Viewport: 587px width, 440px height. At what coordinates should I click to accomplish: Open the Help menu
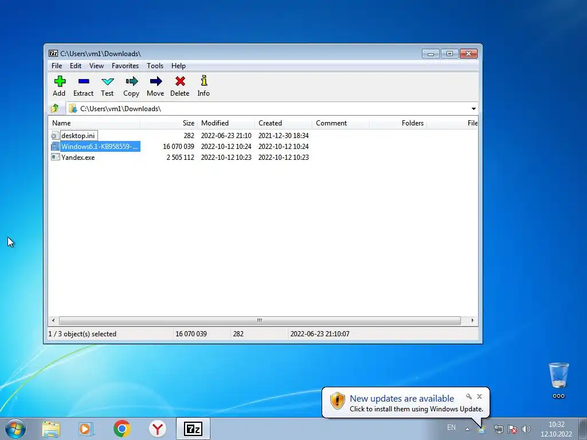point(178,66)
